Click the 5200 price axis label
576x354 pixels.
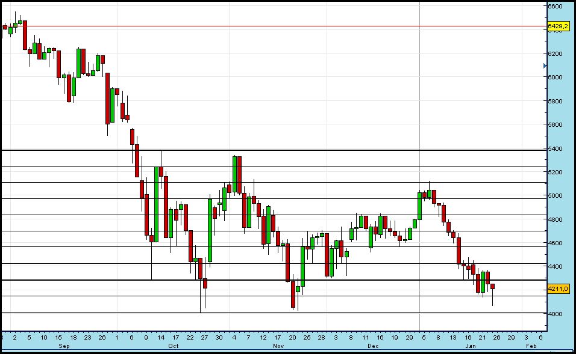[x=555, y=172]
